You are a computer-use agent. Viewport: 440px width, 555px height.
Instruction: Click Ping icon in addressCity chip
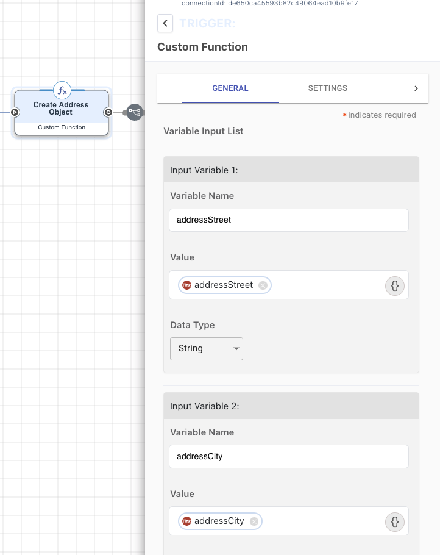click(187, 521)
